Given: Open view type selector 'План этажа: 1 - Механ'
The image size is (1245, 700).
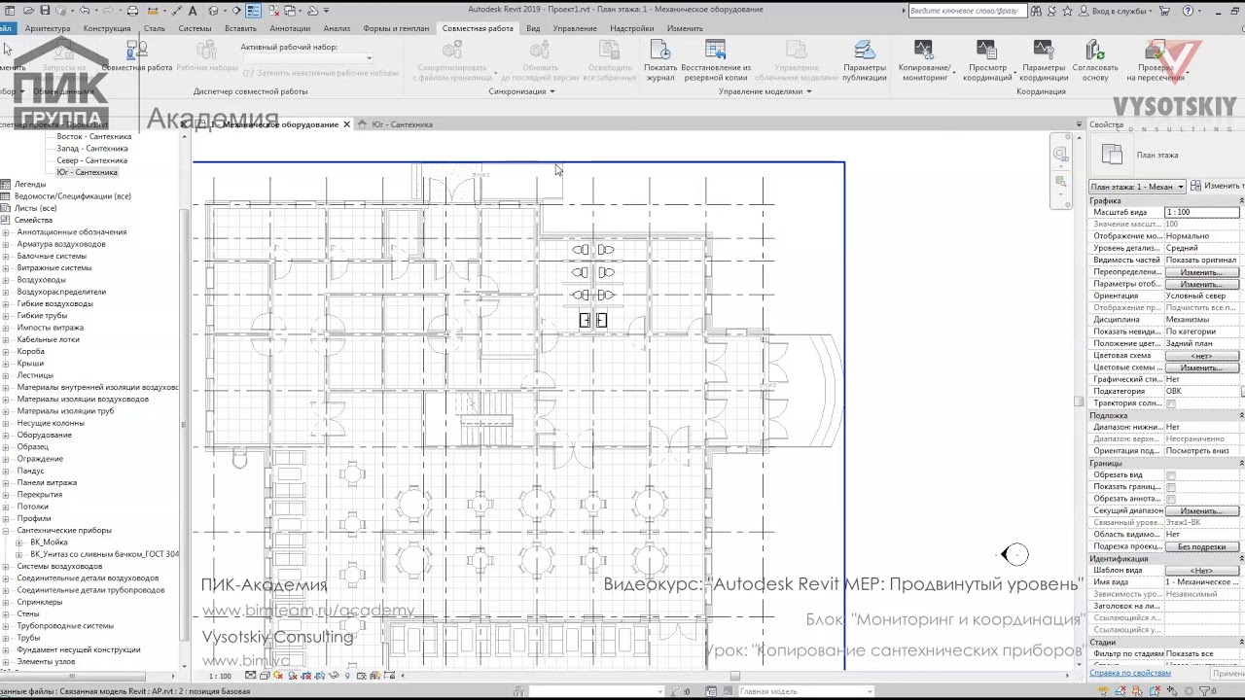Looking at the screenshot, I should tap(1136, 187).
